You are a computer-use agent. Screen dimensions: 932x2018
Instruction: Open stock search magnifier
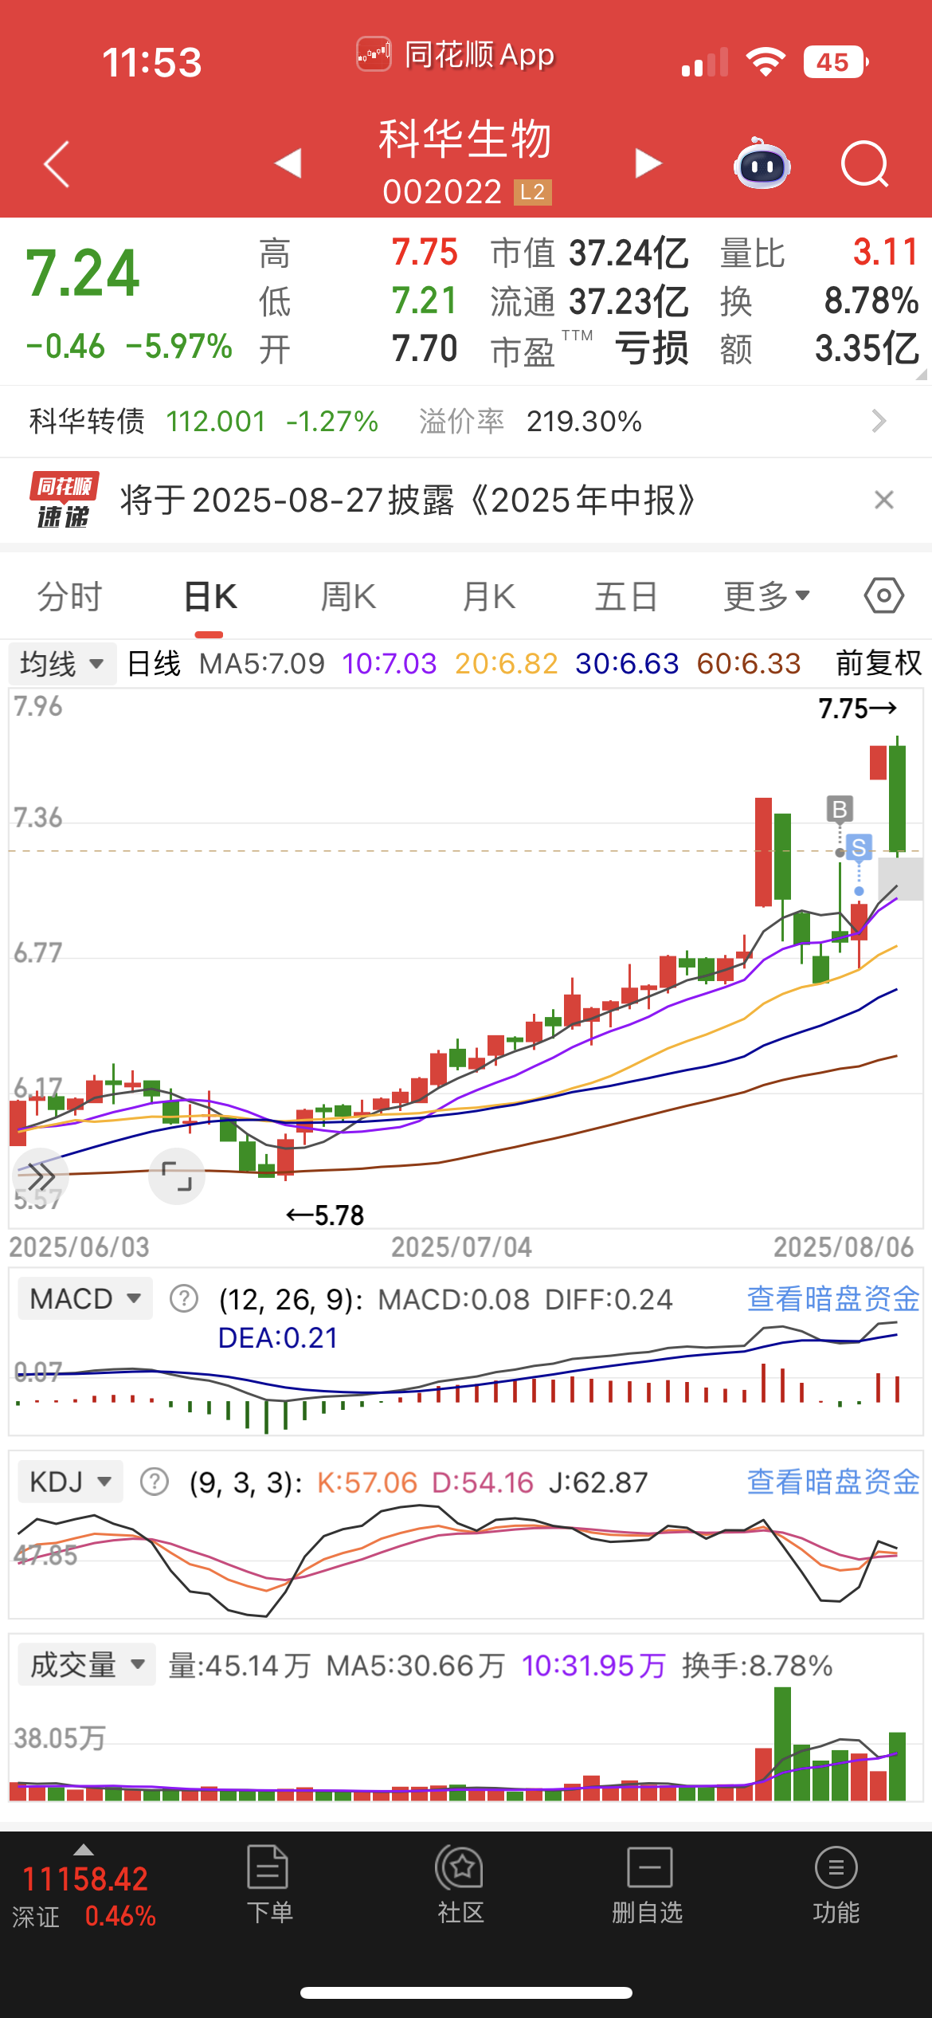pos(865,164)
